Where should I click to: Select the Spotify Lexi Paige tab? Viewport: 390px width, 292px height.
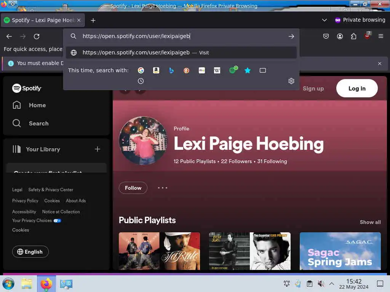tap(43, 20)
